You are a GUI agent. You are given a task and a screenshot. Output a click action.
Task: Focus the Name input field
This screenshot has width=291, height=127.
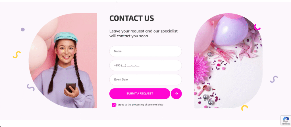(x=145, y=51)
